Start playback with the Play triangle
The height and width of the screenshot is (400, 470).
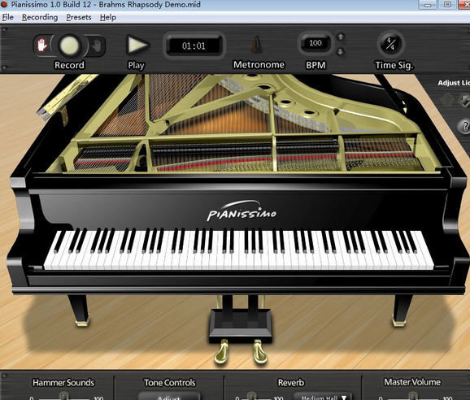coord(137,45)
